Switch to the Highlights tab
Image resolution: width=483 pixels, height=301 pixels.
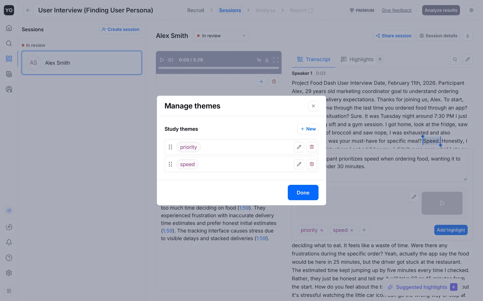[361, 59]
